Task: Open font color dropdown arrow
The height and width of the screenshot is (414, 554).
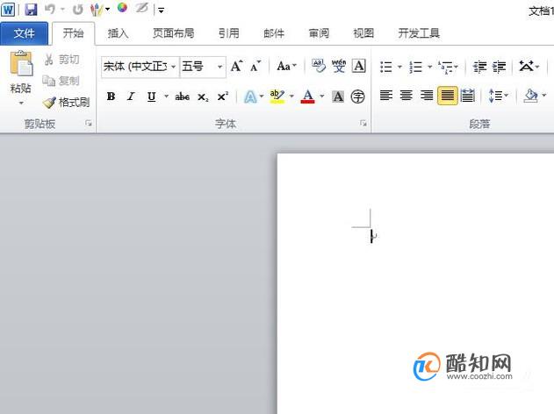Action: [x=322, y=96]
